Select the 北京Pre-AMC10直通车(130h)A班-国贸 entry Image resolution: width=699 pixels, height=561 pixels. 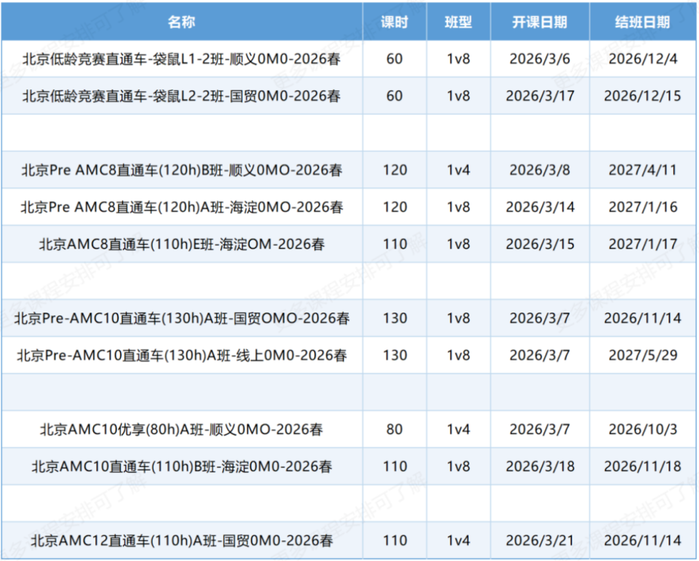pyautogui.click(x=181, y=318)
